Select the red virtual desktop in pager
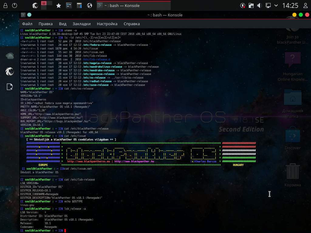The image size is (311, 233). point(44,3)
